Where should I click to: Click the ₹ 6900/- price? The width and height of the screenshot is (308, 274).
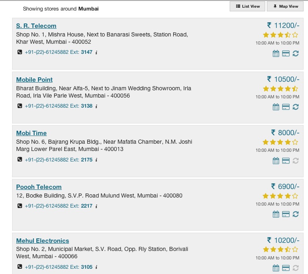point(285,186)
